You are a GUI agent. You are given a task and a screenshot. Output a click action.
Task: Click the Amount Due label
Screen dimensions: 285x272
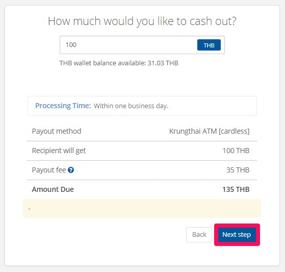pyautogui.click(x=53, y=189)
